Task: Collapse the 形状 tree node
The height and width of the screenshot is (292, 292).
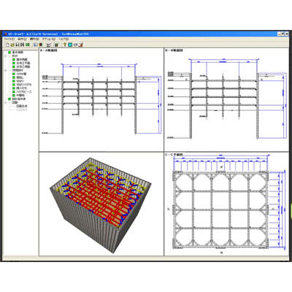Action: (6, 56)
